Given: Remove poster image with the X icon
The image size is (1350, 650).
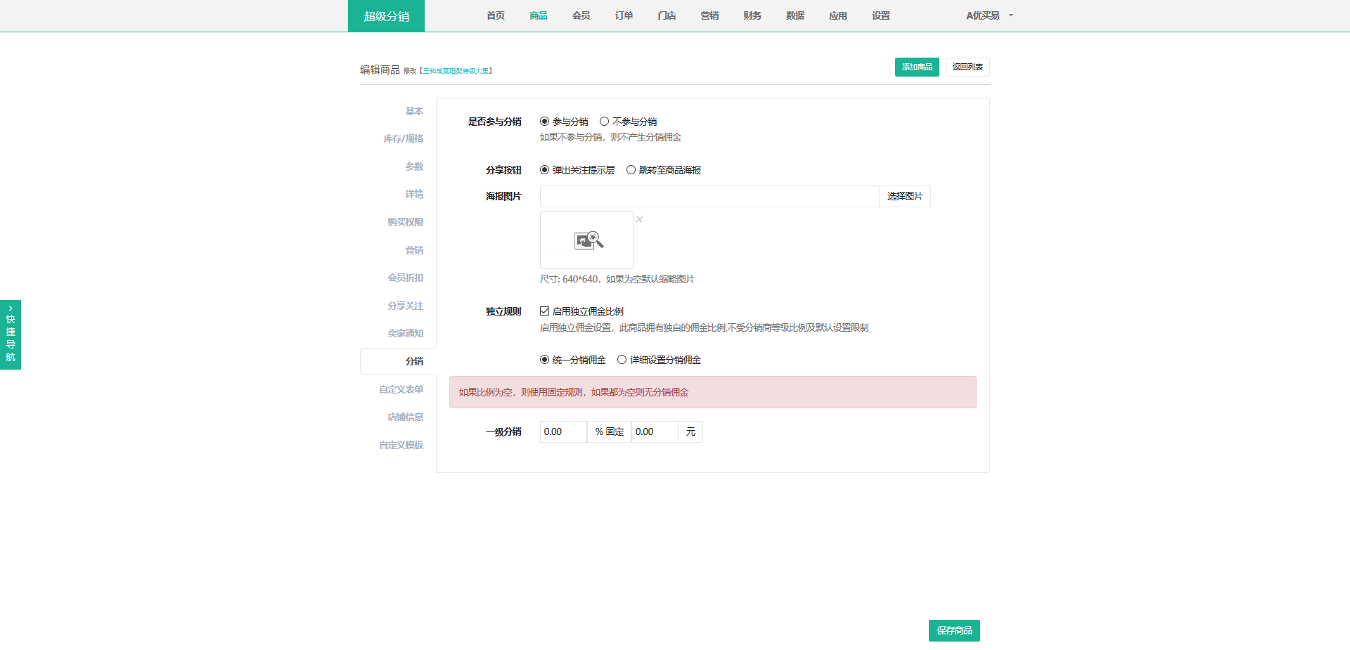Looking at the screenshot, I should (639, 219).
